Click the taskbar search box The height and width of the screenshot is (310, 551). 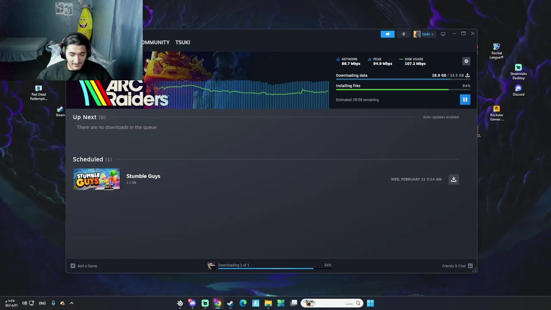coord(331,303)
